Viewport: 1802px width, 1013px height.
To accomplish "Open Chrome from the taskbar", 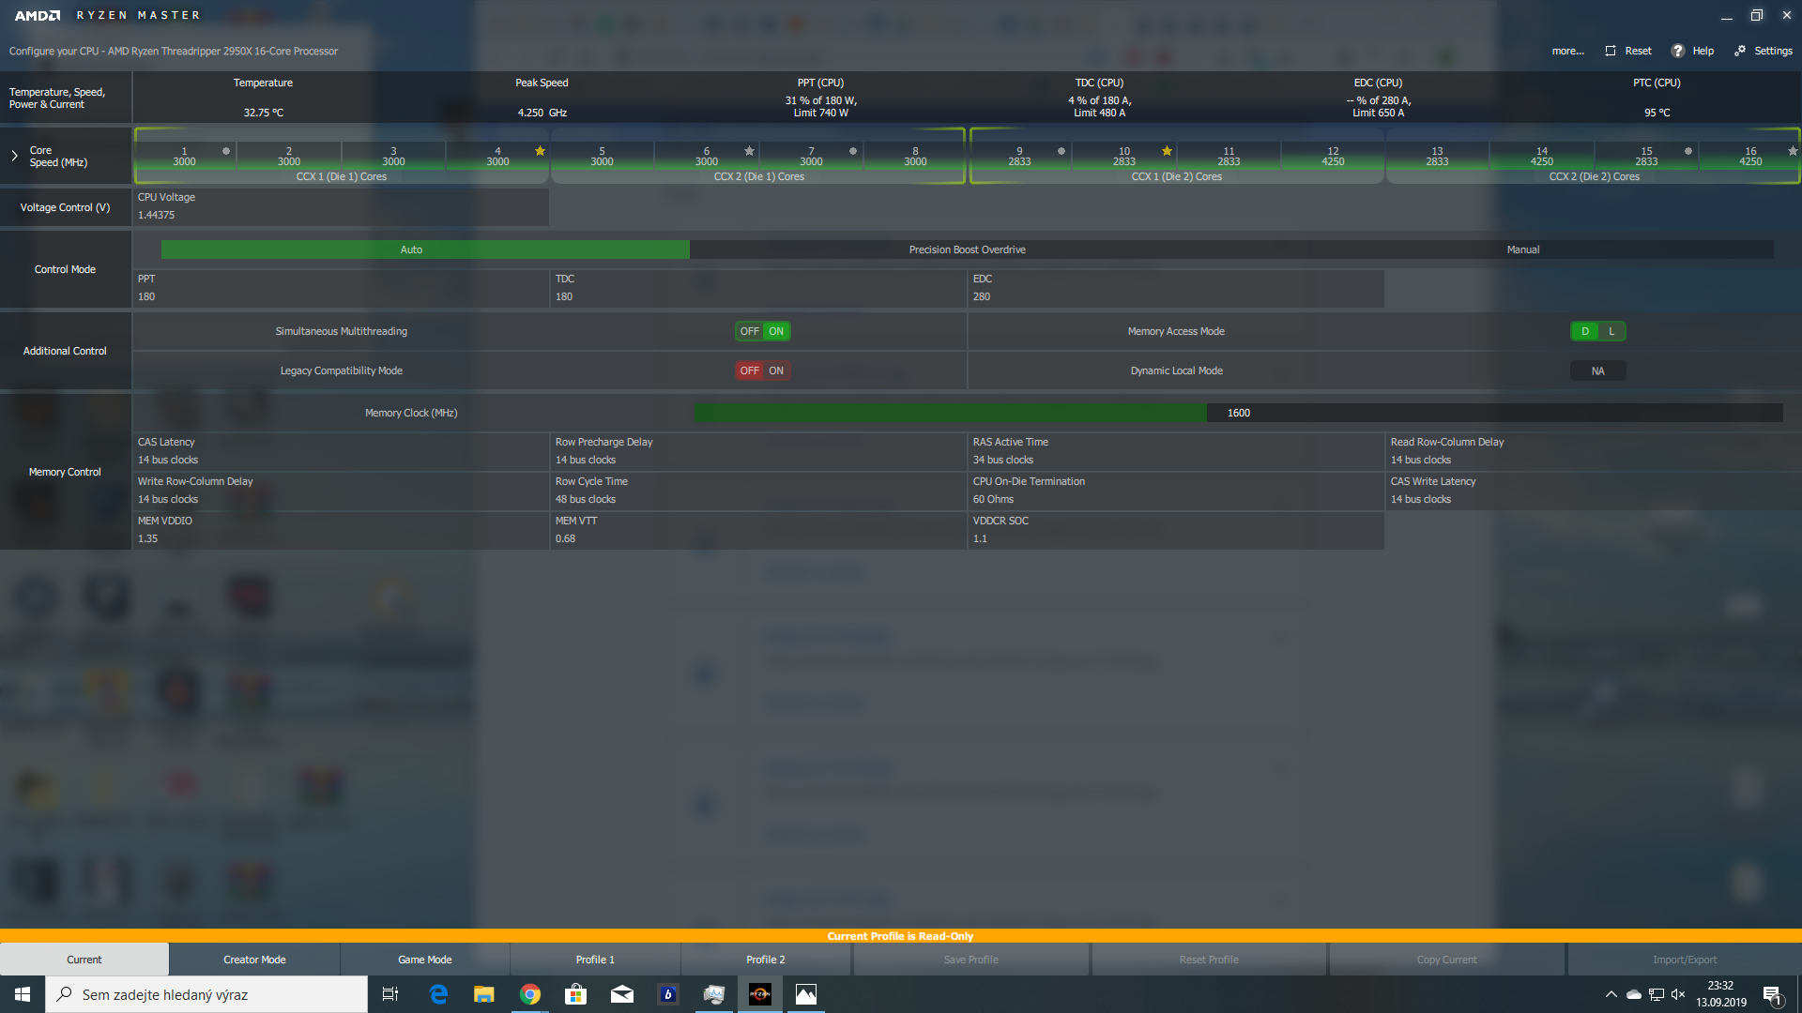I will [530, 994].
